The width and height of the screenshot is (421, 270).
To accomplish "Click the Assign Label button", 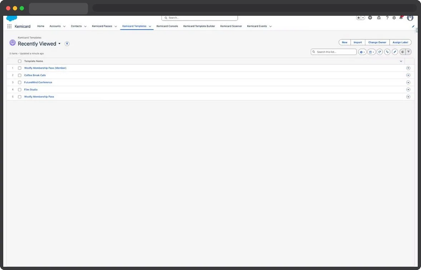I will [x=400, y=43].
